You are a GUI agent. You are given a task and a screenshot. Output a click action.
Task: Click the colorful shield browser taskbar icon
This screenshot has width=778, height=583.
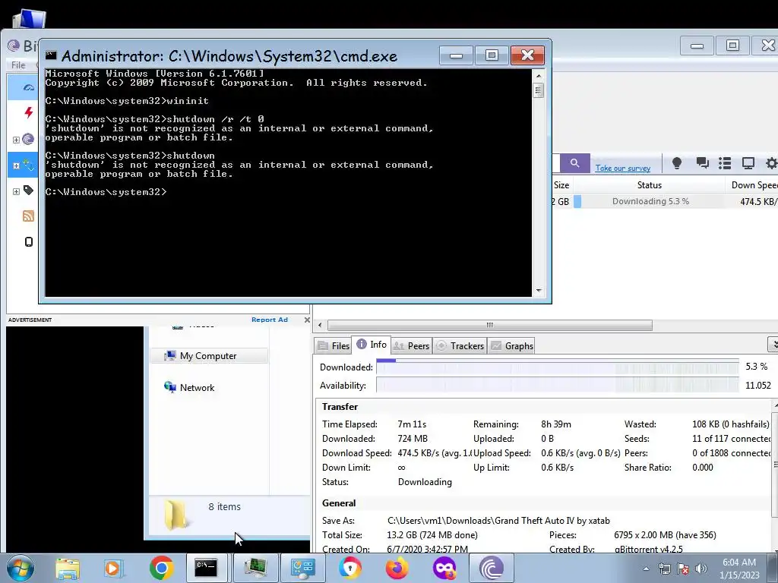click(349, 568)
